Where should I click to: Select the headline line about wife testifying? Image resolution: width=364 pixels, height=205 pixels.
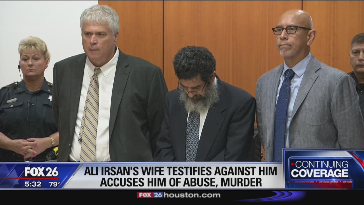tap(180, 171)
